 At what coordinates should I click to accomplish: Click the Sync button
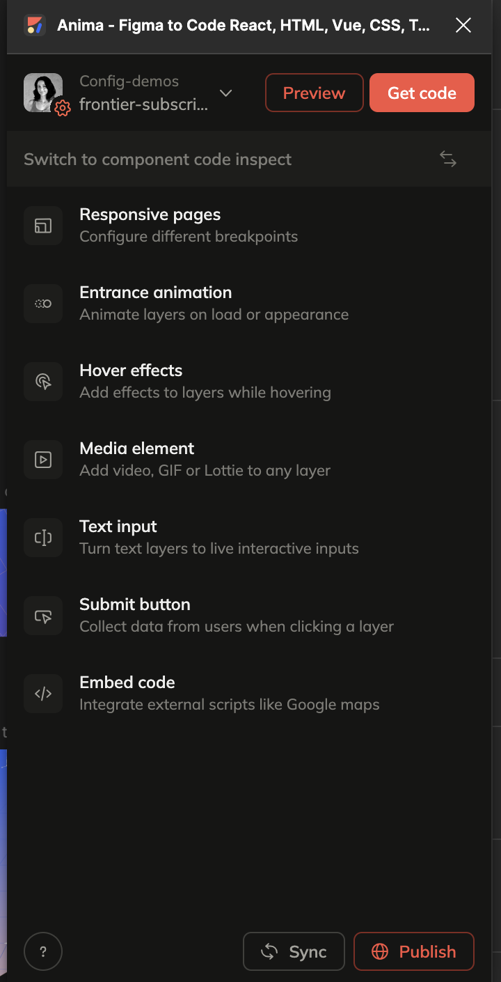coord(294,951)
